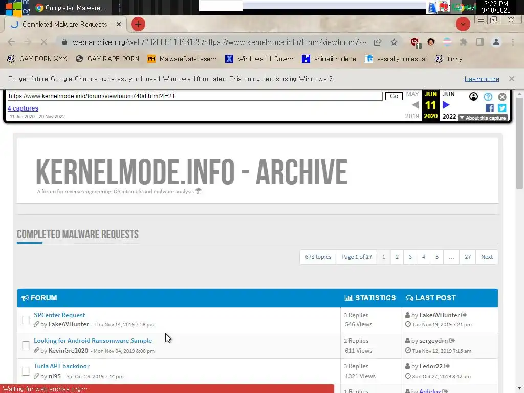Stop loading the page
The image size is (524, 393).
(x=44, y=42)
